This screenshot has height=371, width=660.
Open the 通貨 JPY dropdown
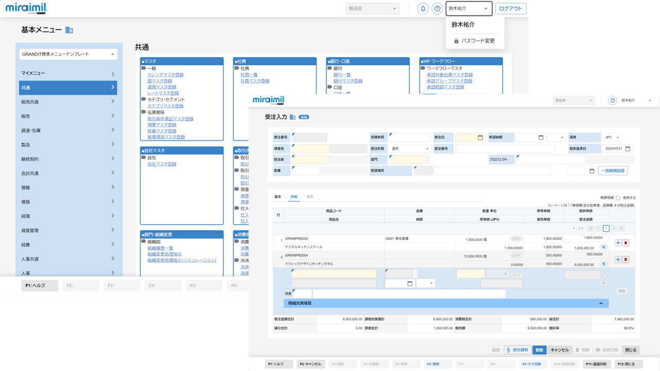point(613,138)
